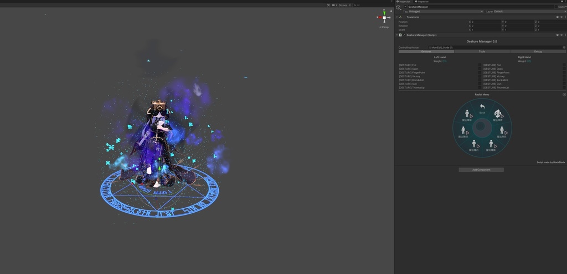This screenshot has width=567, height=274.
Task: Open Gesture Manager script help icon
Action: pyautogui.click(x=557, y=35)
